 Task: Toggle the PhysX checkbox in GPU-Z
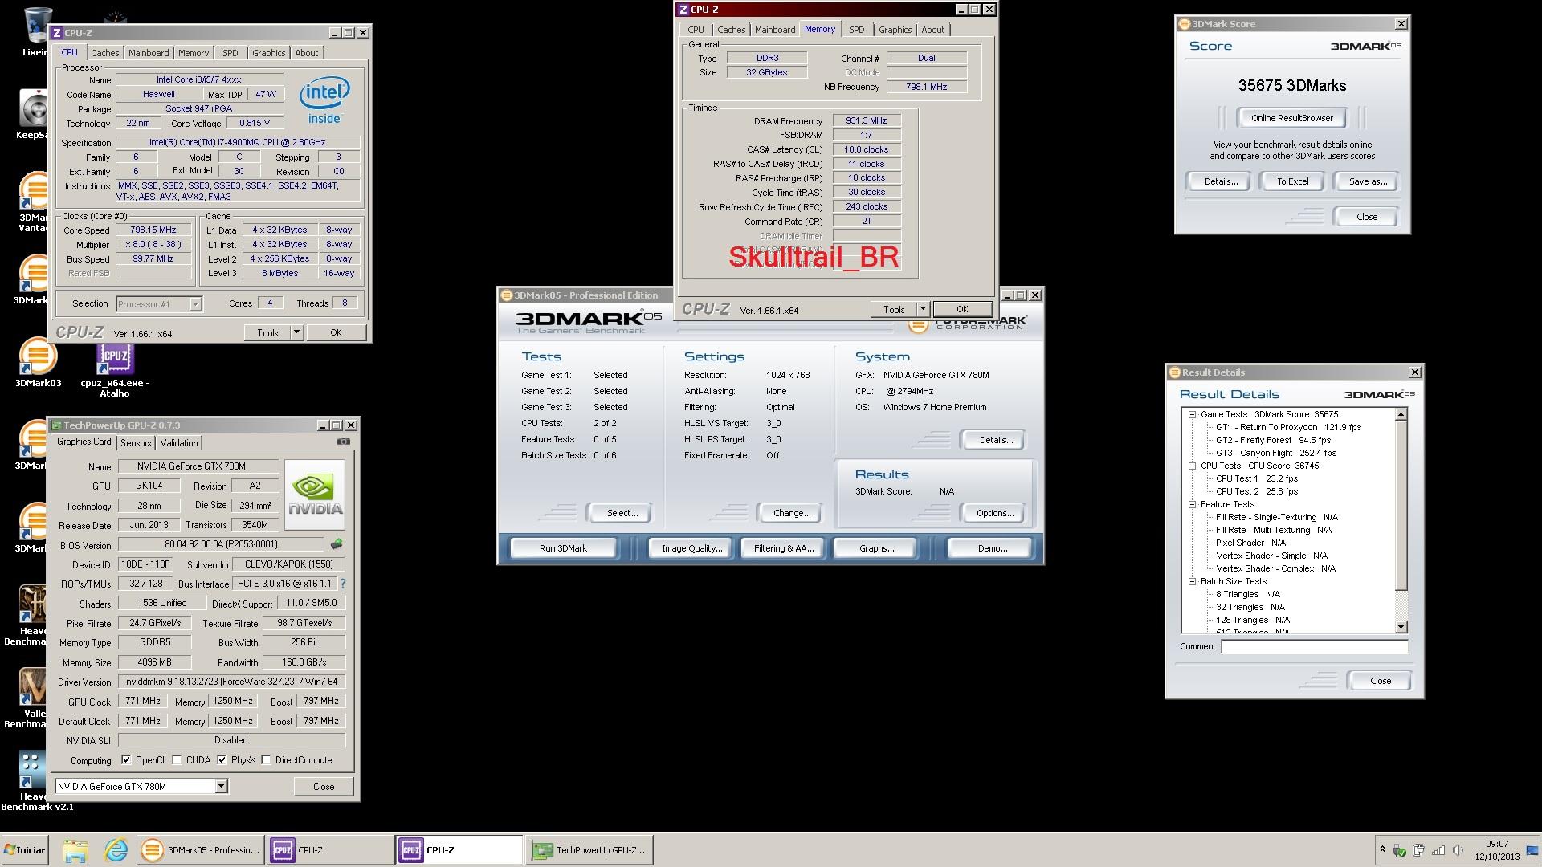[222, 760]
